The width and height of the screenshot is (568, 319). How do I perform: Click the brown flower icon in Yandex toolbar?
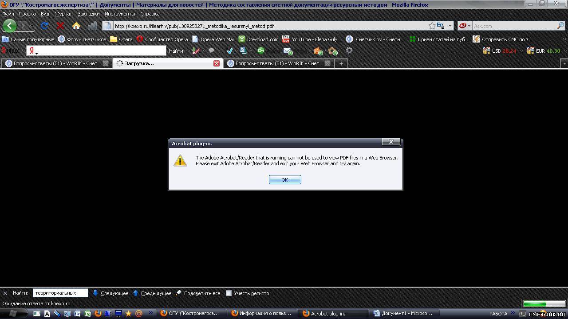pos(332,51)
